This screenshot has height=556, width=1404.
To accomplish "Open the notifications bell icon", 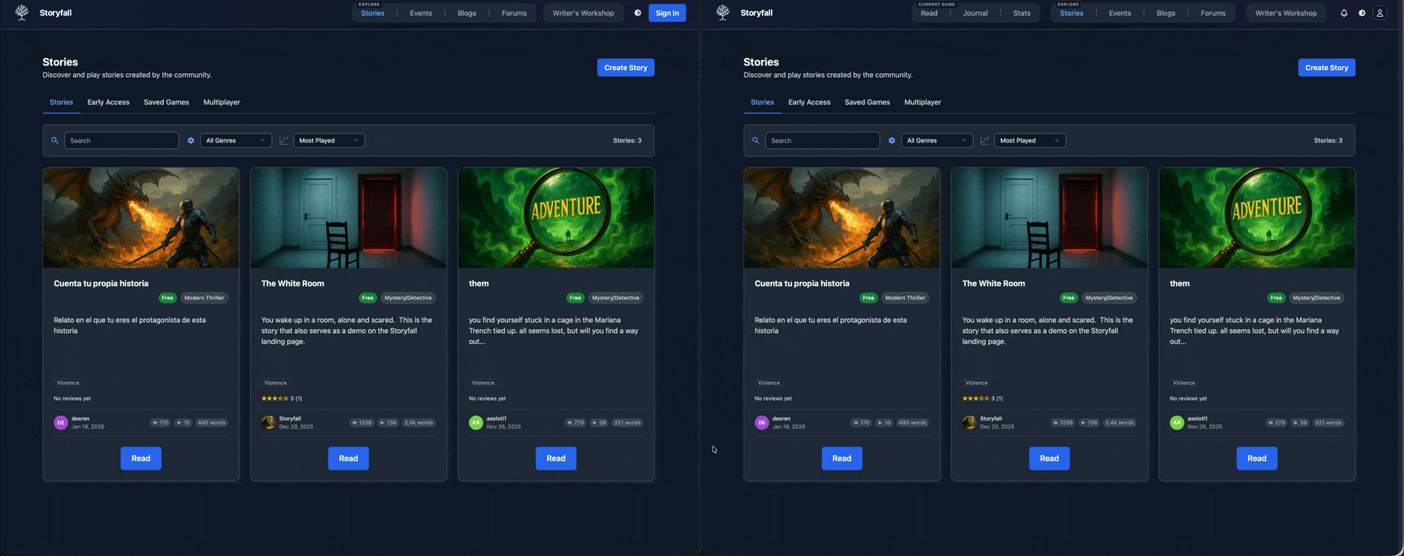I will tap(1344, 13).
